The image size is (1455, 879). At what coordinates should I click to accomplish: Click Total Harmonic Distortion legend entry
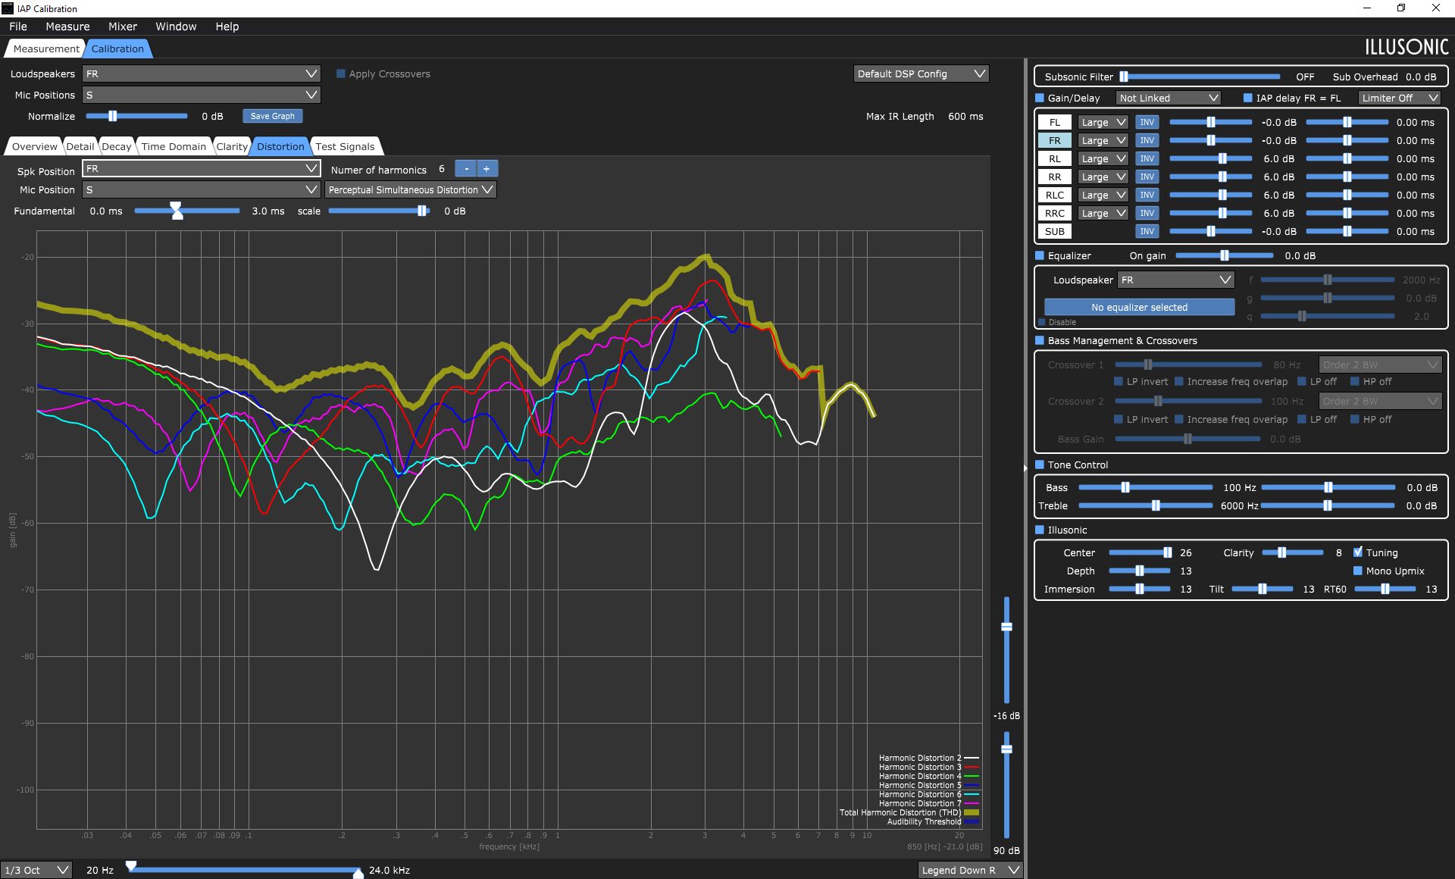coord(909,812)
